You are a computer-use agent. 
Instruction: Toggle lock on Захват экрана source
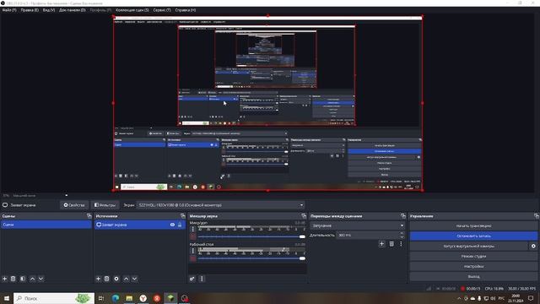[x=180, y=225]
